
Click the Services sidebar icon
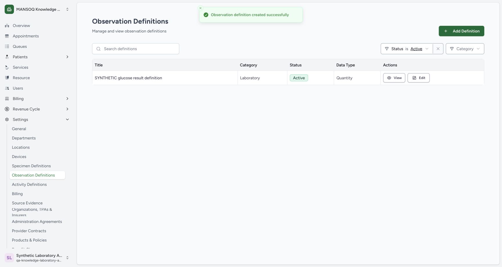(7, 67)
